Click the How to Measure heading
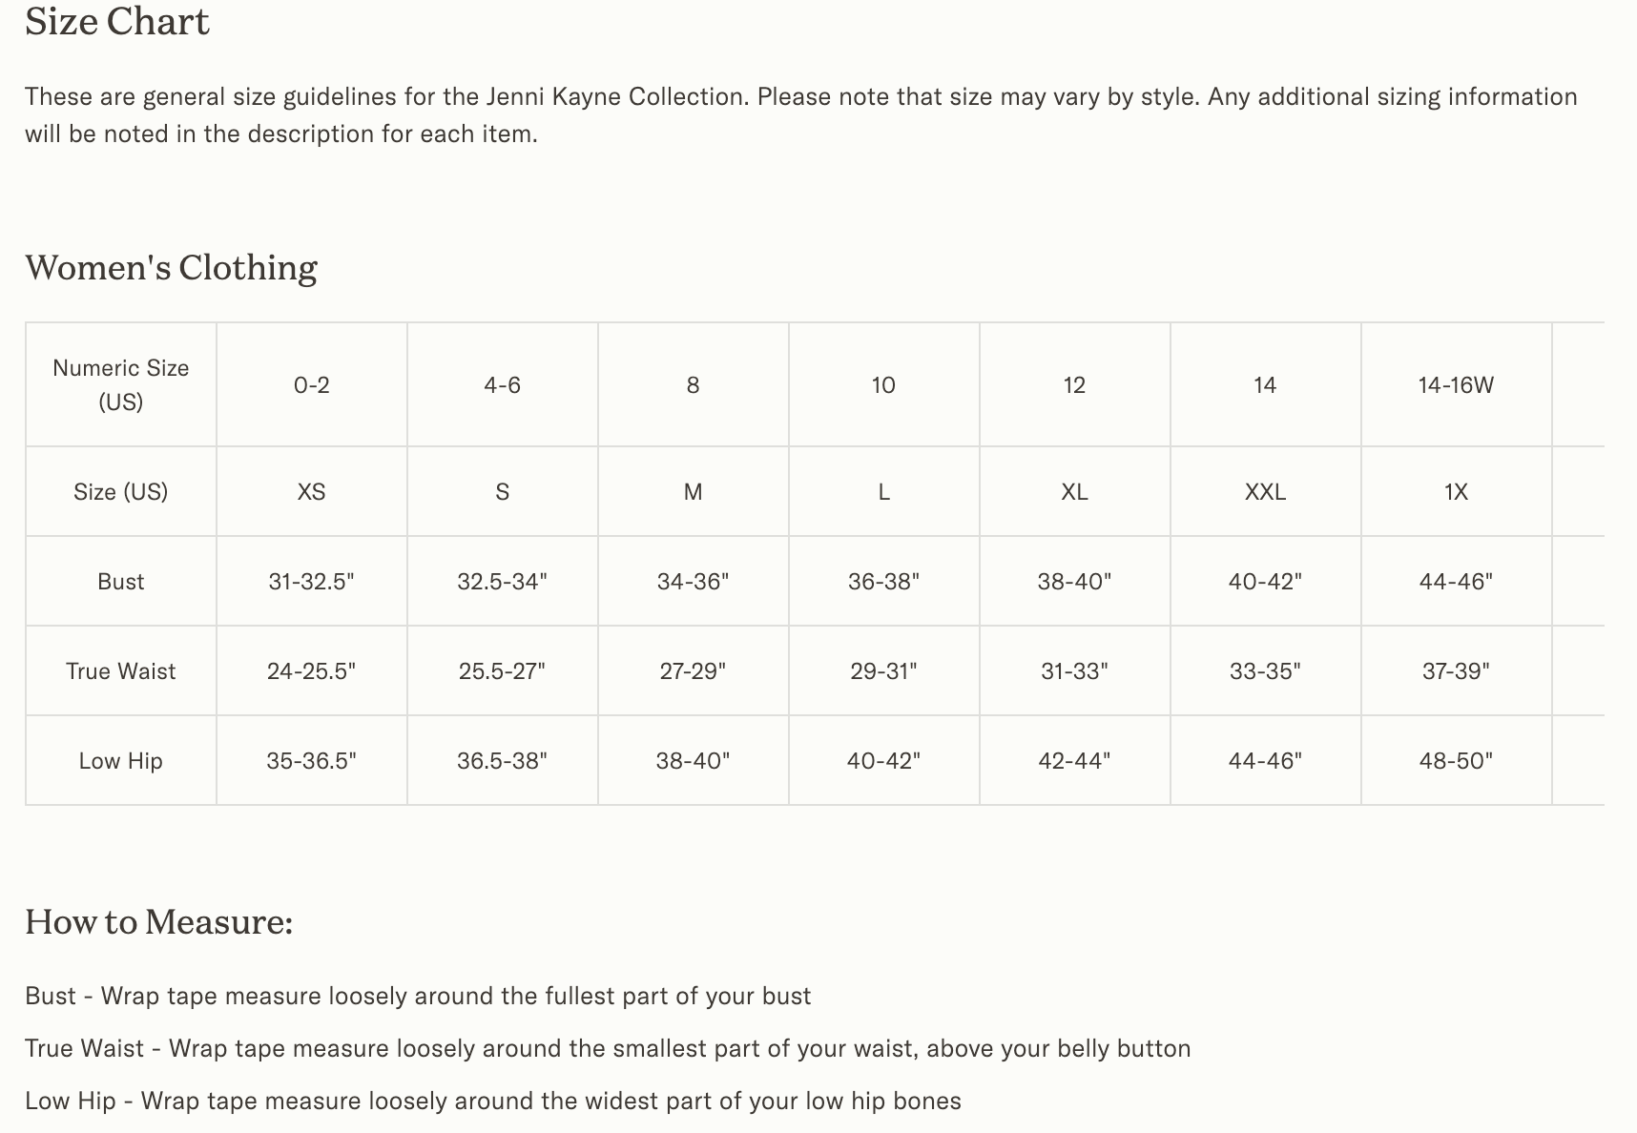The height and width of the screenshot is (1133, 1637). point(158,922)
